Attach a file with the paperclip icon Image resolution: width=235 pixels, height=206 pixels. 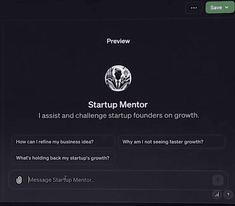[19, 180]
